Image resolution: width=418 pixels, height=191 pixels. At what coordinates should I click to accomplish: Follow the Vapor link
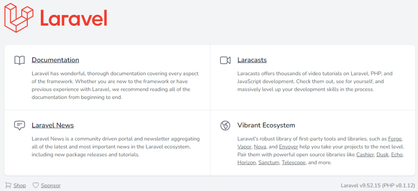(244, 146)
